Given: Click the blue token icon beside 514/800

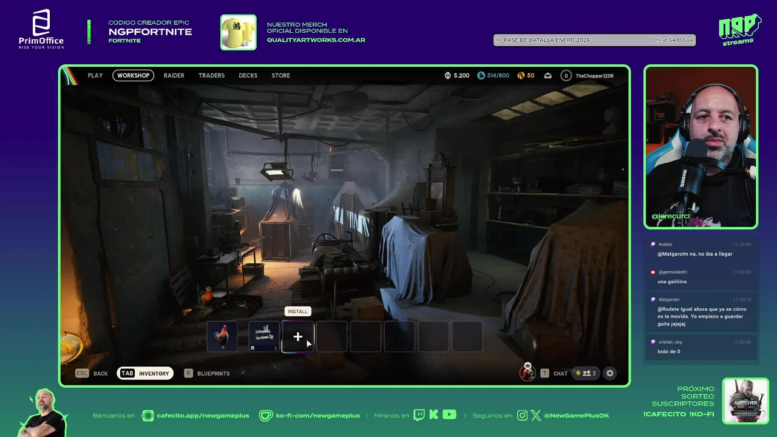Looking at the screenshot, I should 481,75.
